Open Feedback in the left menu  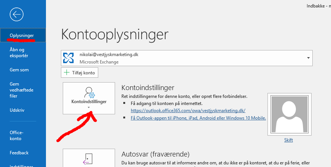pos(19,153)
